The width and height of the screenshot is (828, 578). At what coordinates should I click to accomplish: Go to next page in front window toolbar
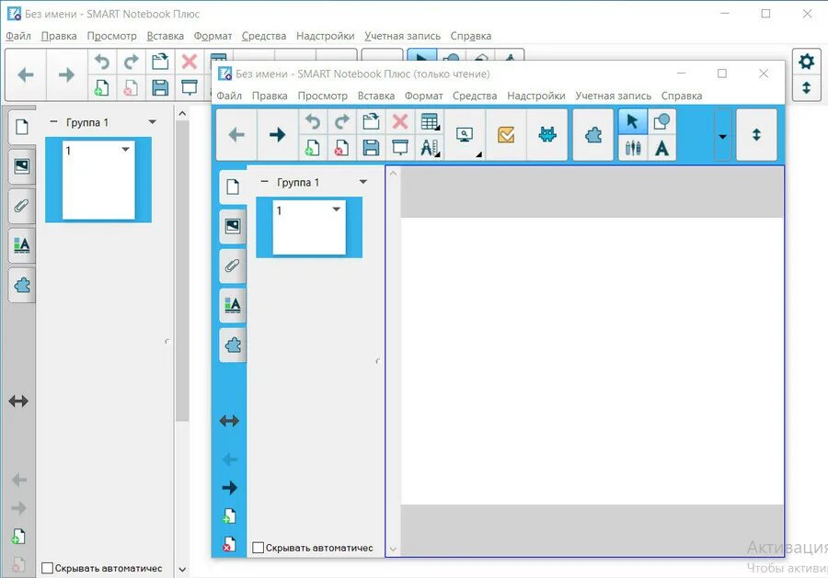click(x=277, y=135)
